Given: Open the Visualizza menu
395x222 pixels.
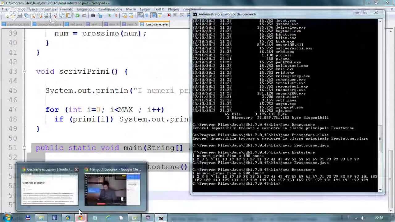Looking at the screenshot, I should (x=49, y=9).
